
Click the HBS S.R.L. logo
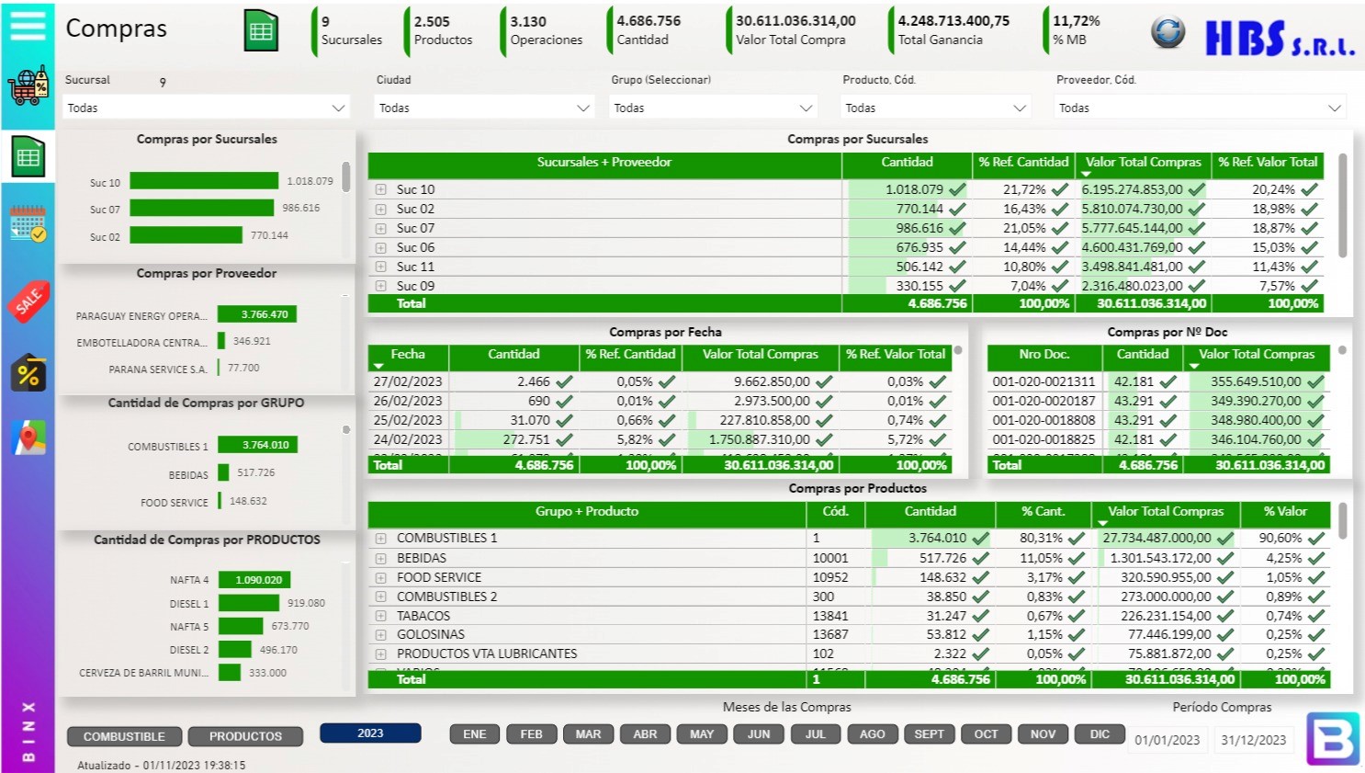tap(1280, 38)
